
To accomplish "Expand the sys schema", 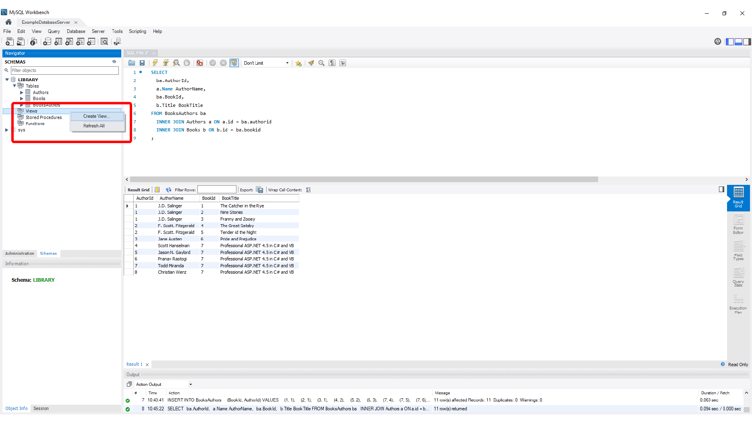I will (7, 130).
